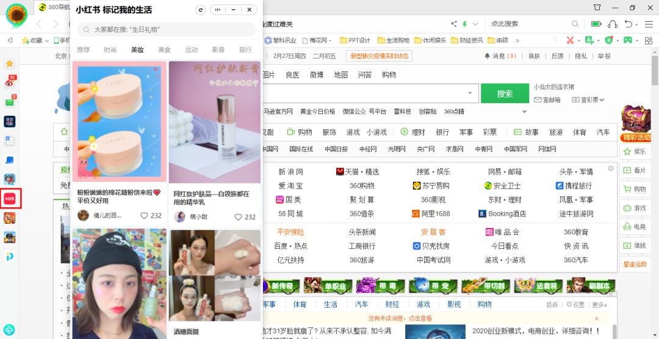659x339 pixels.
Task: Go forward with the browser forward arrow
Action: [56, 24]
